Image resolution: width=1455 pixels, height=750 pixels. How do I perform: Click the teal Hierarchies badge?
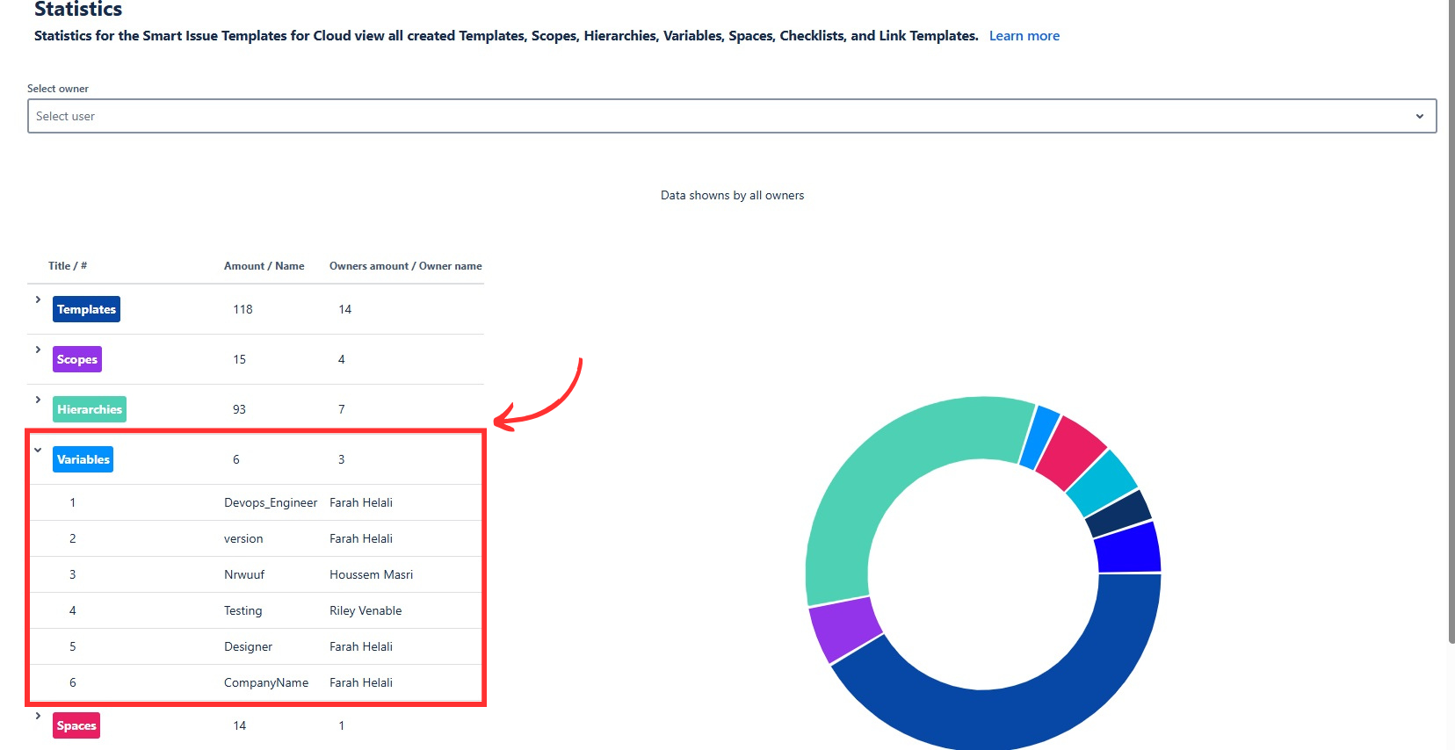point(90,409)
